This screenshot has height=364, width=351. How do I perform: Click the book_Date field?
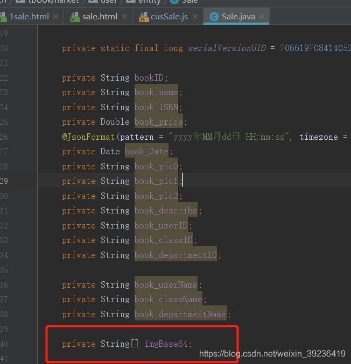tap(146, 152)
